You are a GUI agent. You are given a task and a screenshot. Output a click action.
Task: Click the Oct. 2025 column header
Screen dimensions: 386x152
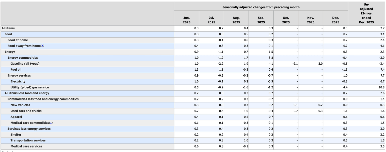(x=286, y=20)
